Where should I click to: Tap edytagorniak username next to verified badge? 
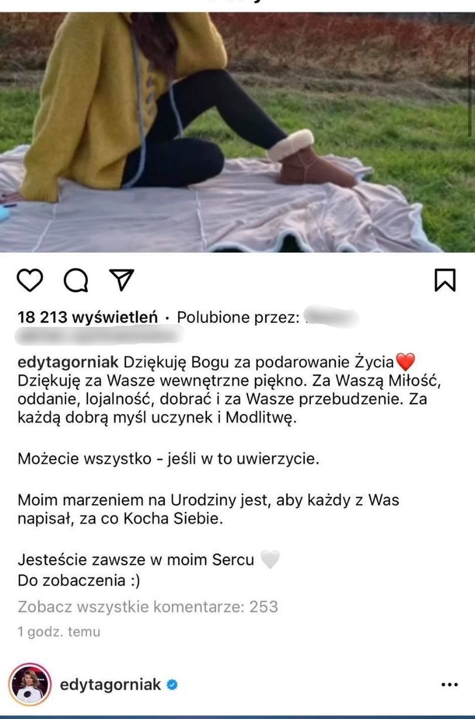111,685
